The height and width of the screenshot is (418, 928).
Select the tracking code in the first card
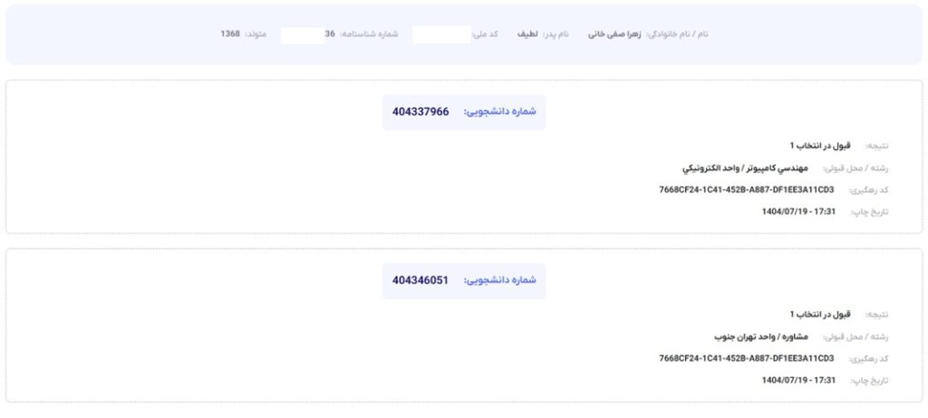(x=746, y=189)
